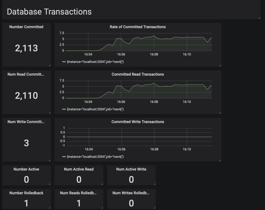This screenshot has height=210, width=265.
Task: Click the Num Writes Rolledback panel title
Action: coord(131,193)
